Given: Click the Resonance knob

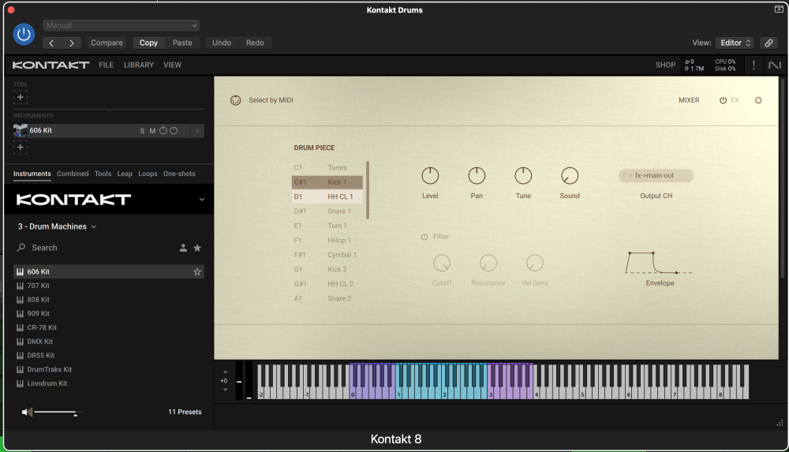Looking at the screenshot, I should pos(488,263).
